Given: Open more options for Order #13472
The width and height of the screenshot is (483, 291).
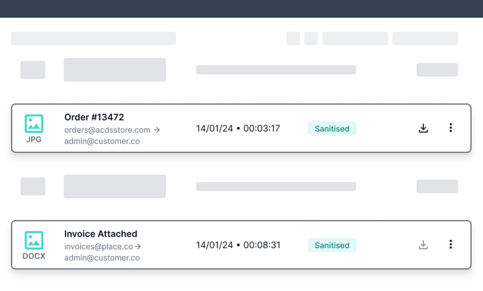Looking at the screenshot, I should 451,128.
